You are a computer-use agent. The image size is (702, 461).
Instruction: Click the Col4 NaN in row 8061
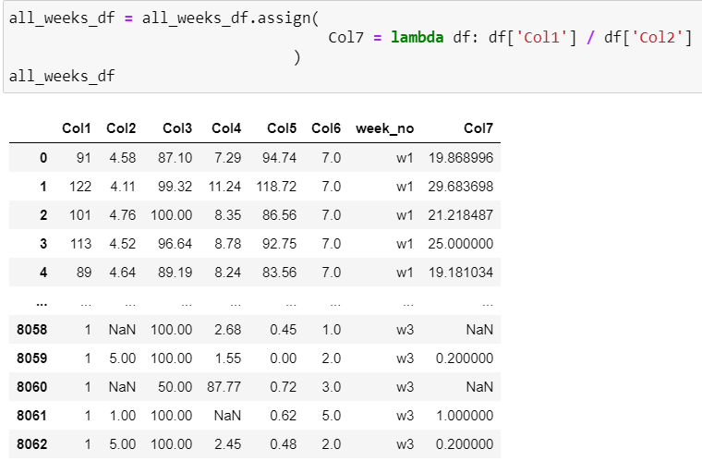point(227,416)
